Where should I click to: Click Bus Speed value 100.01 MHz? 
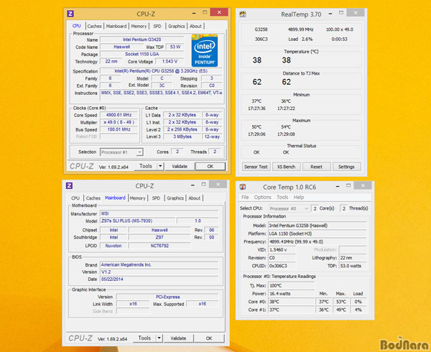click(119, 129)
